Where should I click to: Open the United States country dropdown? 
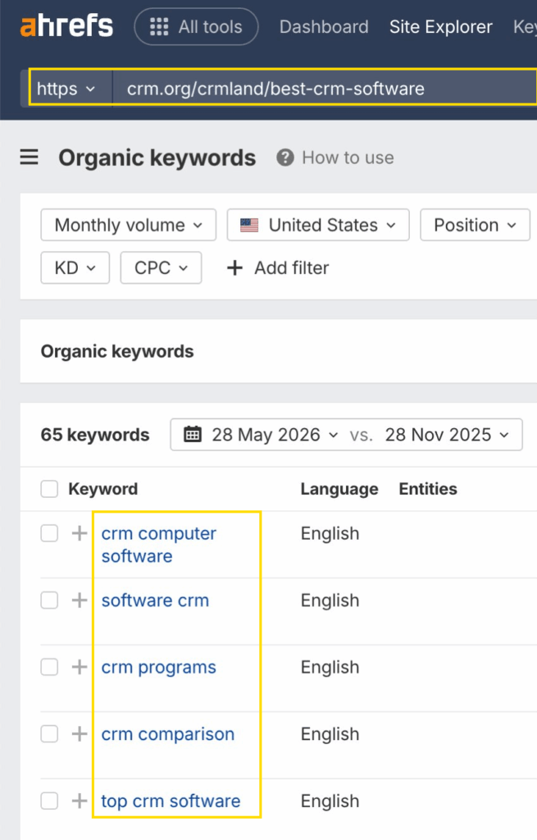318,225
